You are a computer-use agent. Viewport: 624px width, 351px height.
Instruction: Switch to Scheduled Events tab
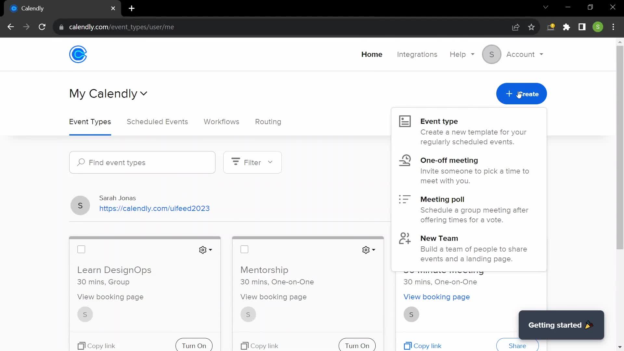[157, 122]
